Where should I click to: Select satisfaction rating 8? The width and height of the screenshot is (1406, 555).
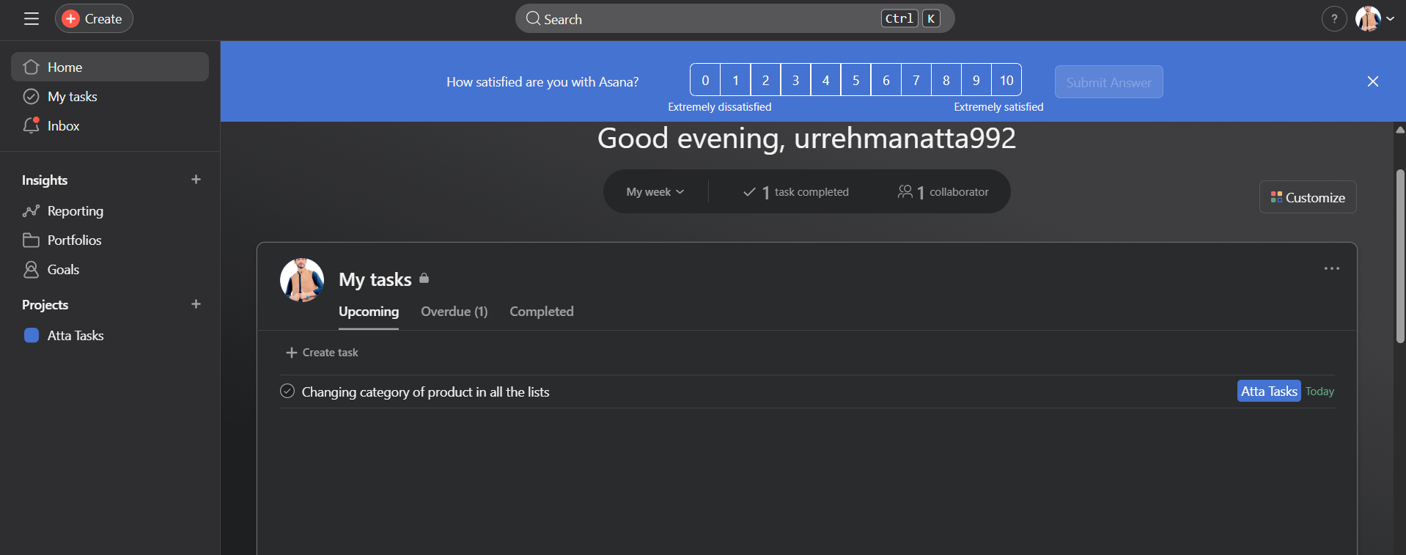946,80
